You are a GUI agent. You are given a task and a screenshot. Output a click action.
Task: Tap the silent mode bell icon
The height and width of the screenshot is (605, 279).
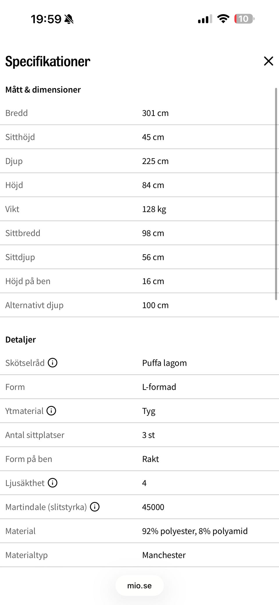(69, 19)
